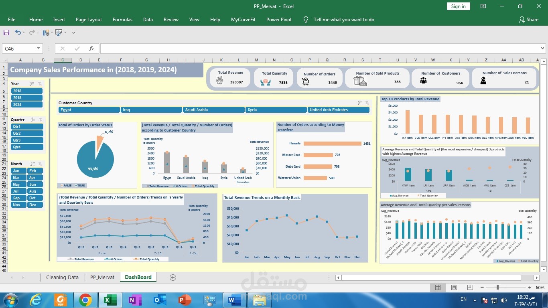Click the table-with-pen Quick Access icon

pyautogui.click(x=59, y=32)
